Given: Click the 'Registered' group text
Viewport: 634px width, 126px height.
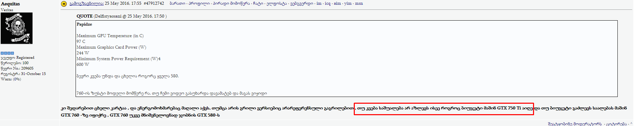Looking at the screenshot, I should [25, 57].
